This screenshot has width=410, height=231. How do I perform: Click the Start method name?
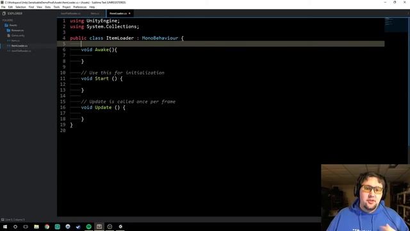point(102,78)
